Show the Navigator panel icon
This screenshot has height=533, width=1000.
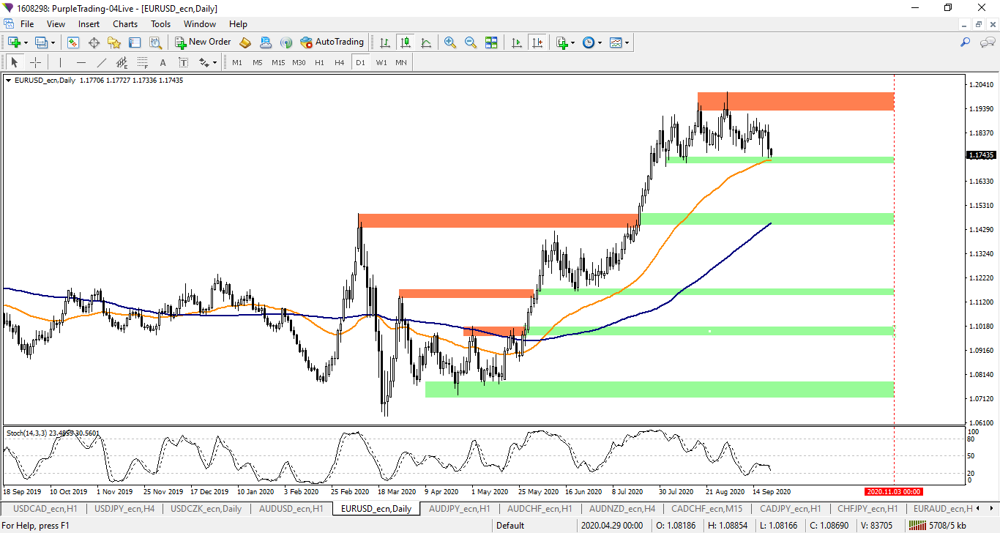click(x=114, y=42)
